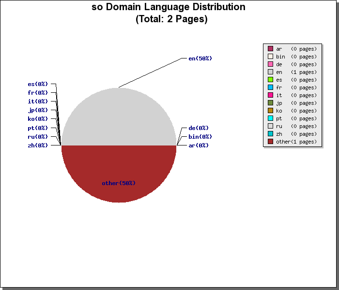Click the bin(0%) callout label

[200, 137]
